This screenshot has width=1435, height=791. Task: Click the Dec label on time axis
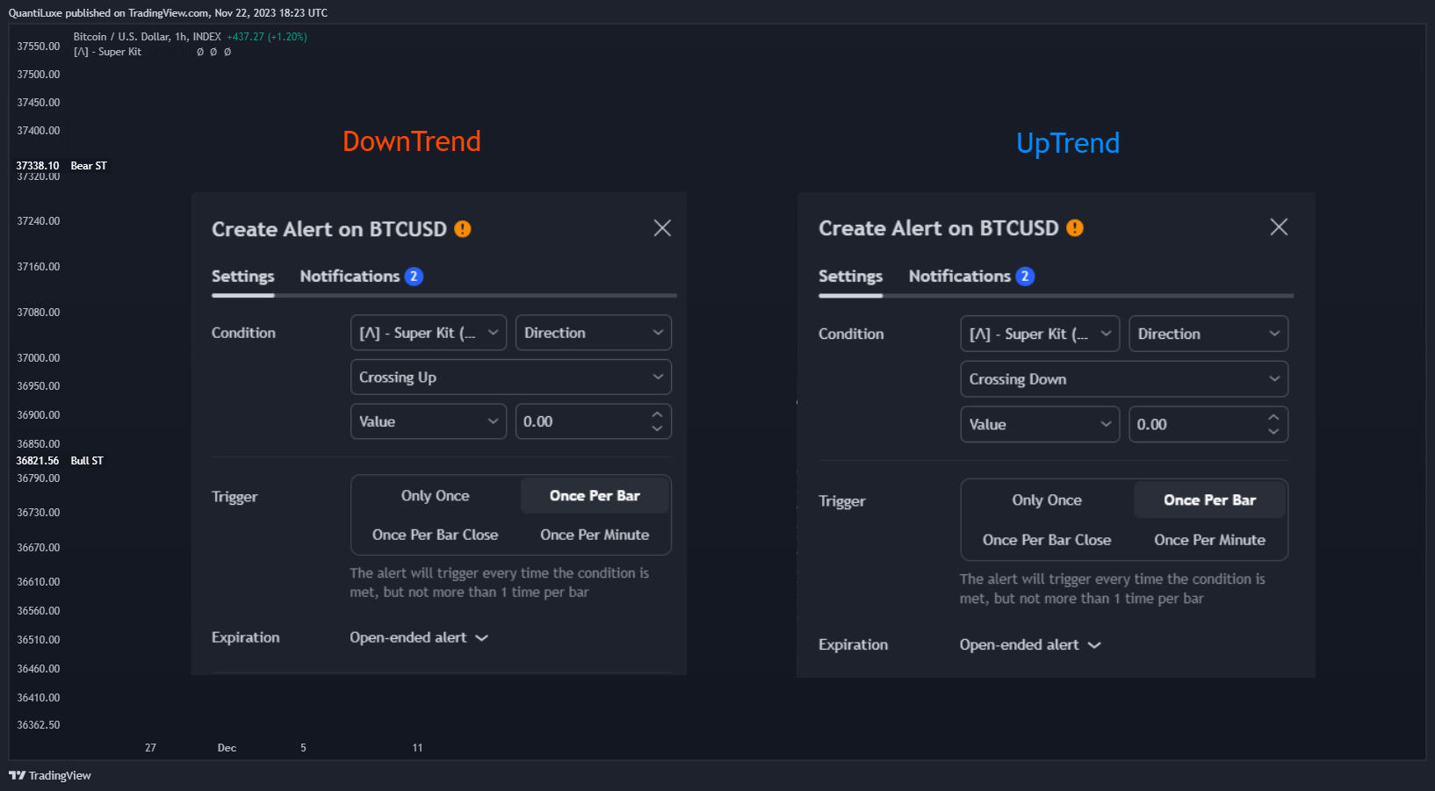[227, 748]
